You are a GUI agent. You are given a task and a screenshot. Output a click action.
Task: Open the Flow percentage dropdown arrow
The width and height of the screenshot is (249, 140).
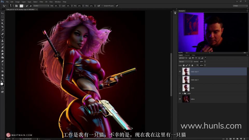pyautogui.click(x=95, y=6)
